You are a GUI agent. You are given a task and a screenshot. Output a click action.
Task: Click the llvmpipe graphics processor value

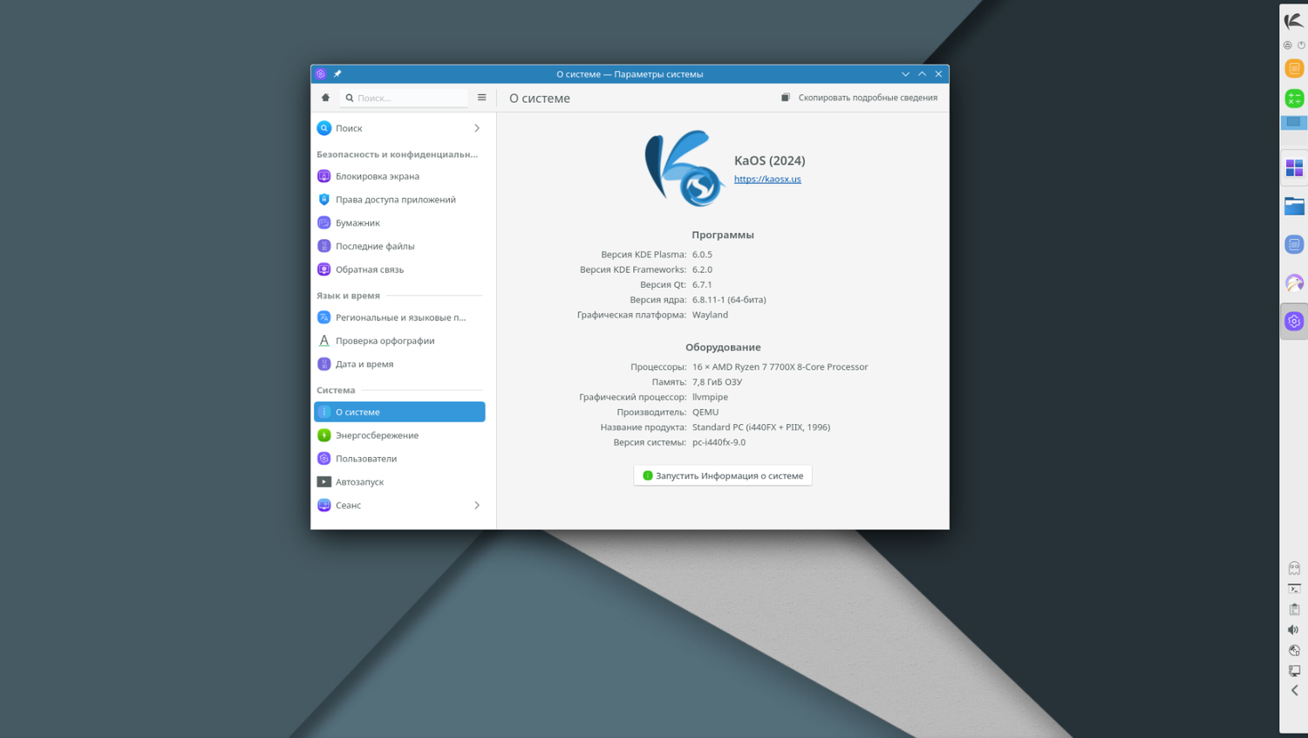click(710, 397)
